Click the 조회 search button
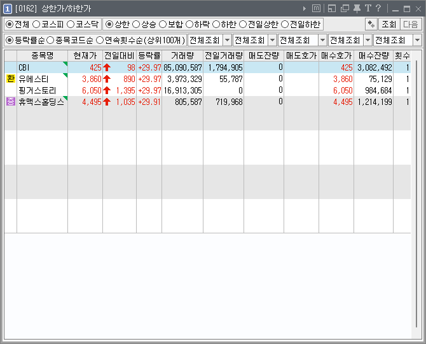This screenshot has height=344, width=426. (x=389, y=24)
